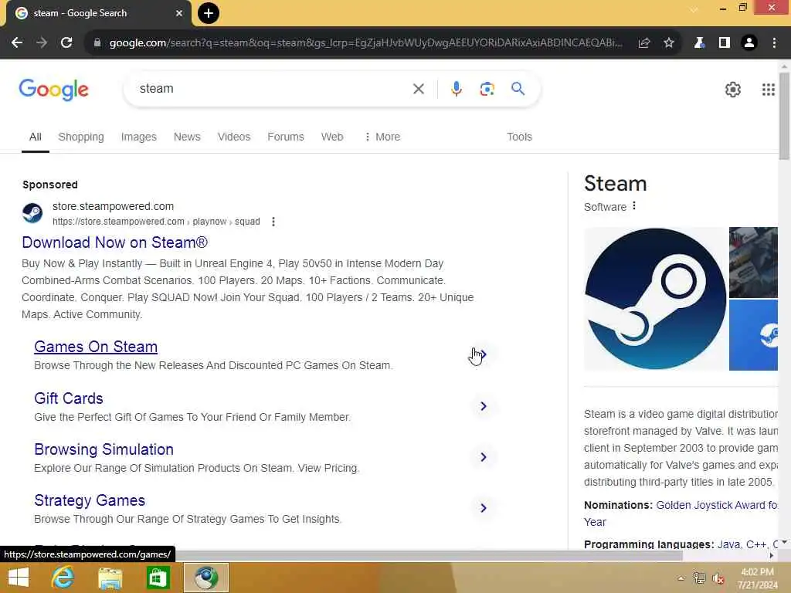The image size is (791, 593).
Task: Open the ad options three-dot menu
Action: tap(273, 222)
